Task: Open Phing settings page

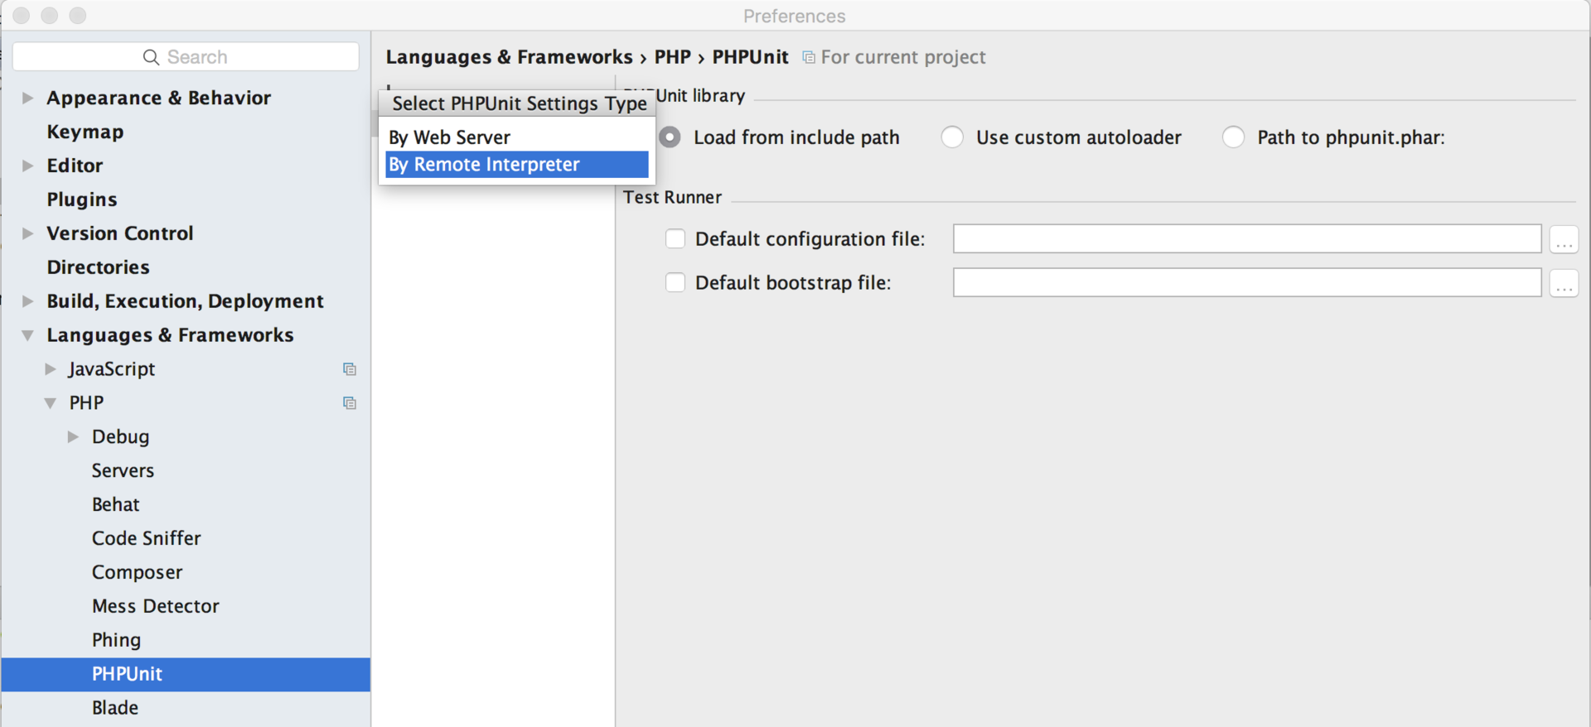Action: point(116,640)
